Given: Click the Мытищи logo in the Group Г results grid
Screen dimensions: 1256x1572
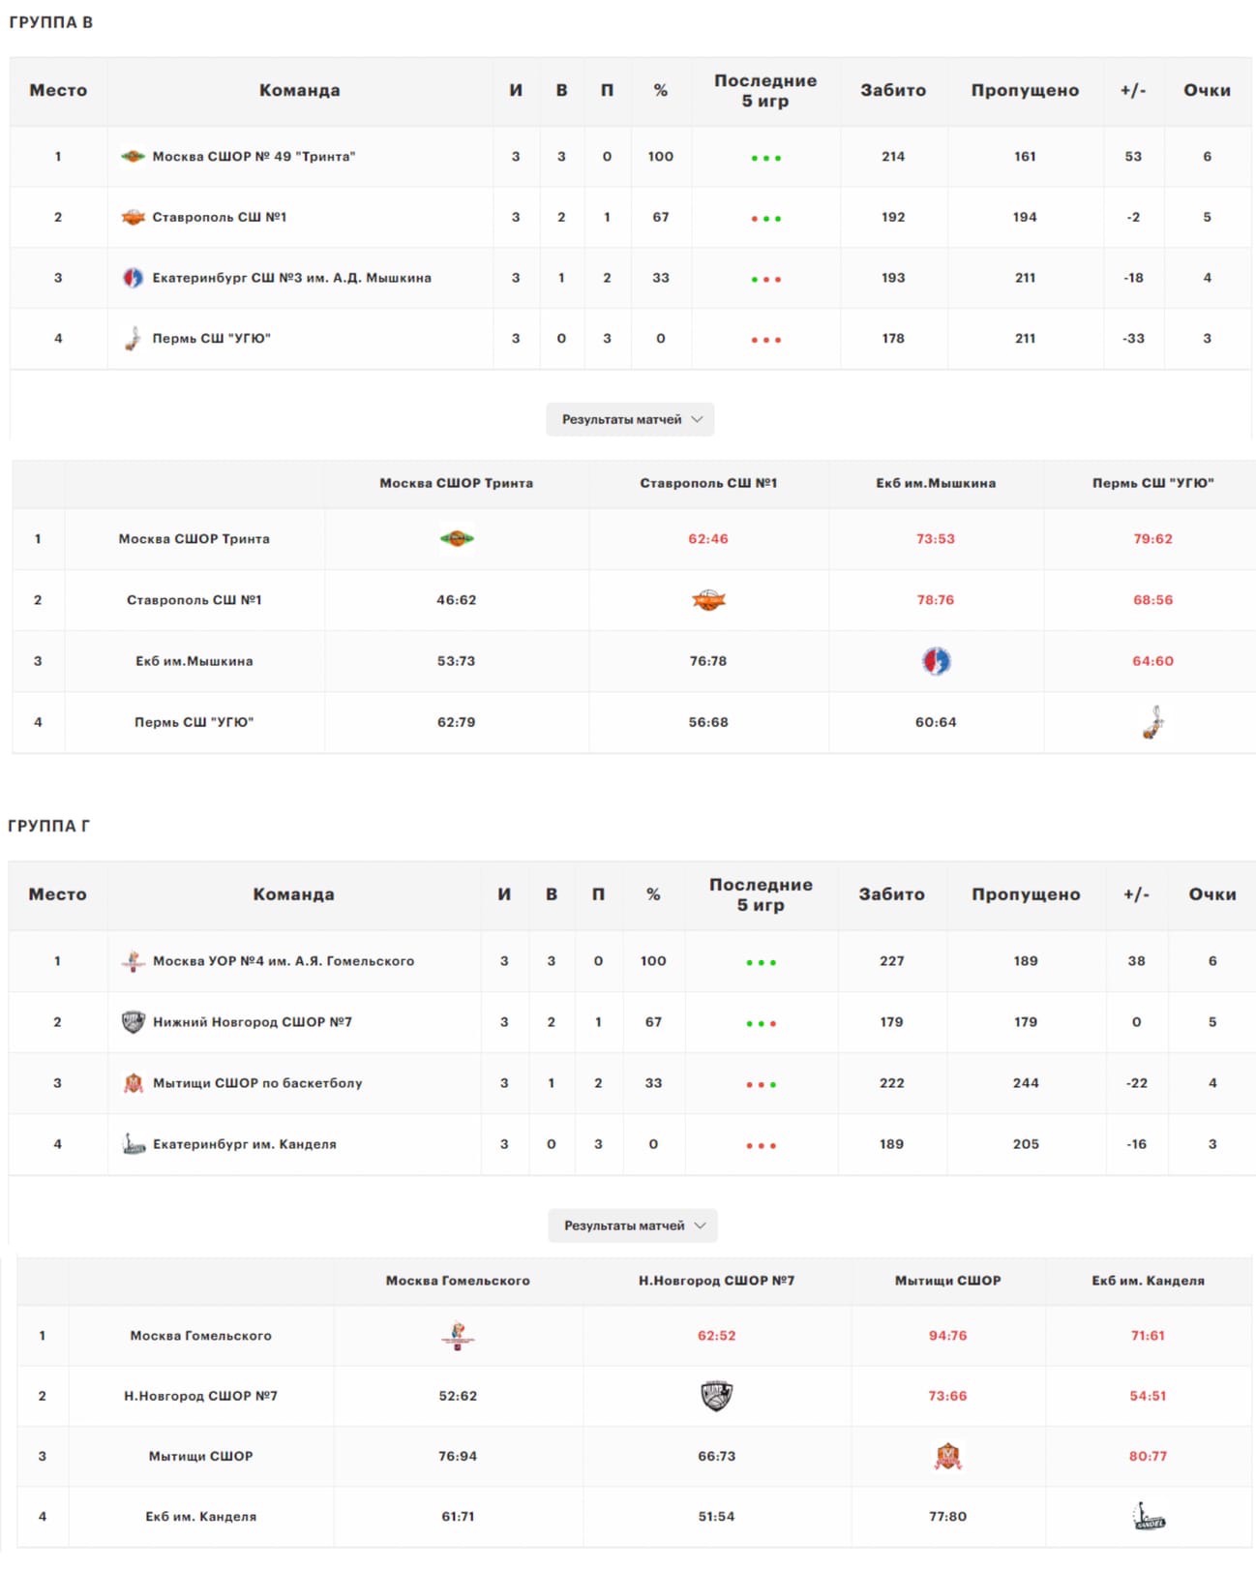Looking at the screenshot, I should tap(948, 1457).
